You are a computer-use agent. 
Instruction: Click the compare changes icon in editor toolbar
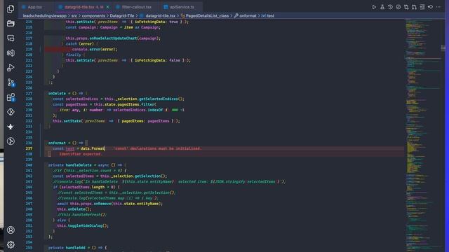pos(406,7)
